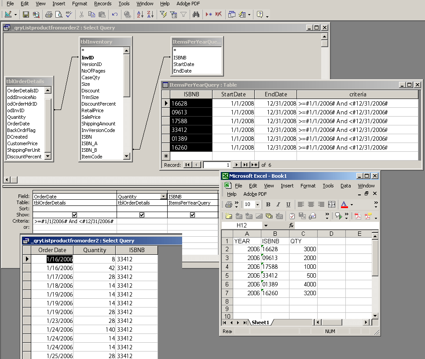Uncheck the Show box for Quantity field

click(142, 215)
